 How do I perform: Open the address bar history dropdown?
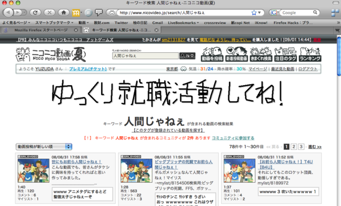click(x=260, y=12)
